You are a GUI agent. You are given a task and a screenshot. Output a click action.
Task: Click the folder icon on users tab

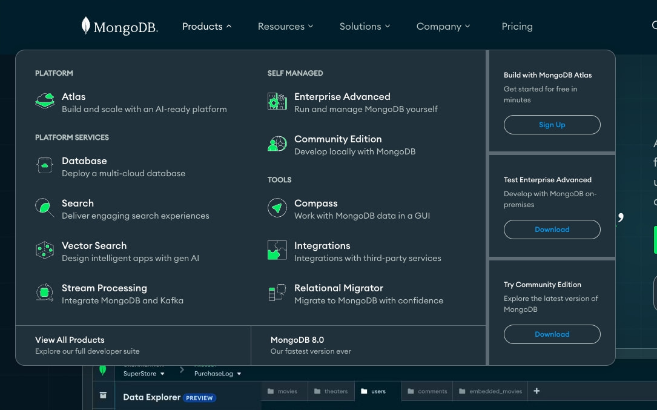coord(364,391)
